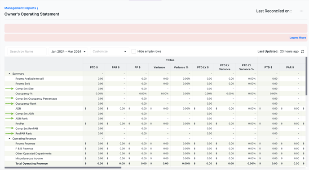This screenshot has height=170, width=309.
Task: Click the Last Reconciled on label
Action: [274, 11]
